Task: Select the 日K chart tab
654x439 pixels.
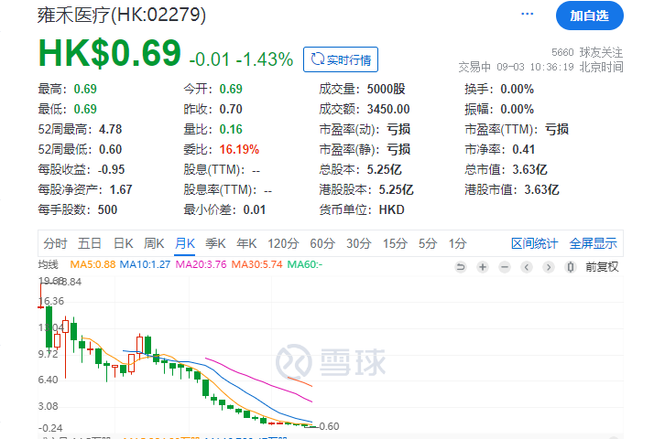Action: (x=124, y=243)
